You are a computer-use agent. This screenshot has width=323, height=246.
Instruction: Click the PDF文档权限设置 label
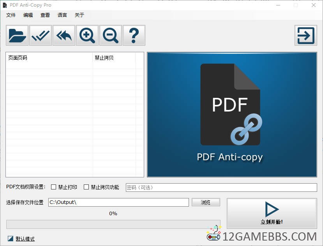[x=26, y=187]
